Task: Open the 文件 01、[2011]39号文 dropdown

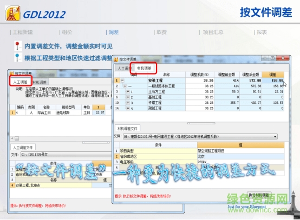Action: tap(66, 155)
